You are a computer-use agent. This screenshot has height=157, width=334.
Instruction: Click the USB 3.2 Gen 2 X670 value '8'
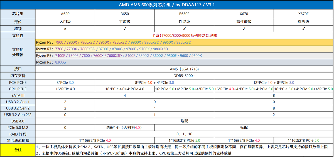click(274, 108)
